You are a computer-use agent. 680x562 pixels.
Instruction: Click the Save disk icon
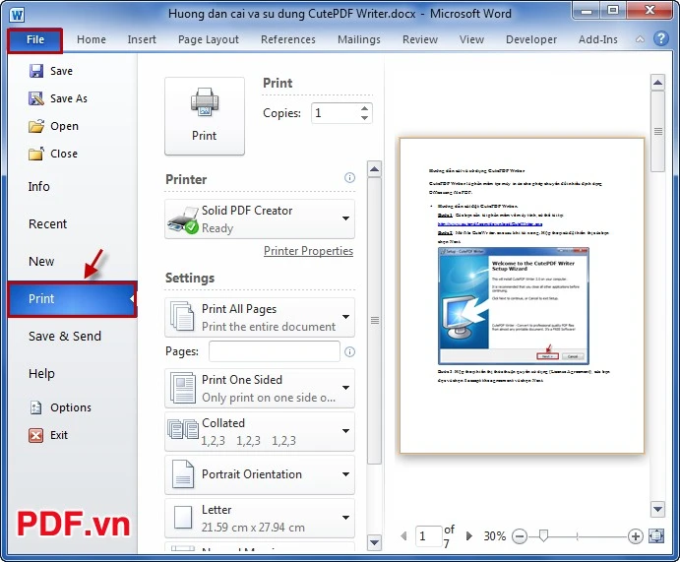point(36,71)
